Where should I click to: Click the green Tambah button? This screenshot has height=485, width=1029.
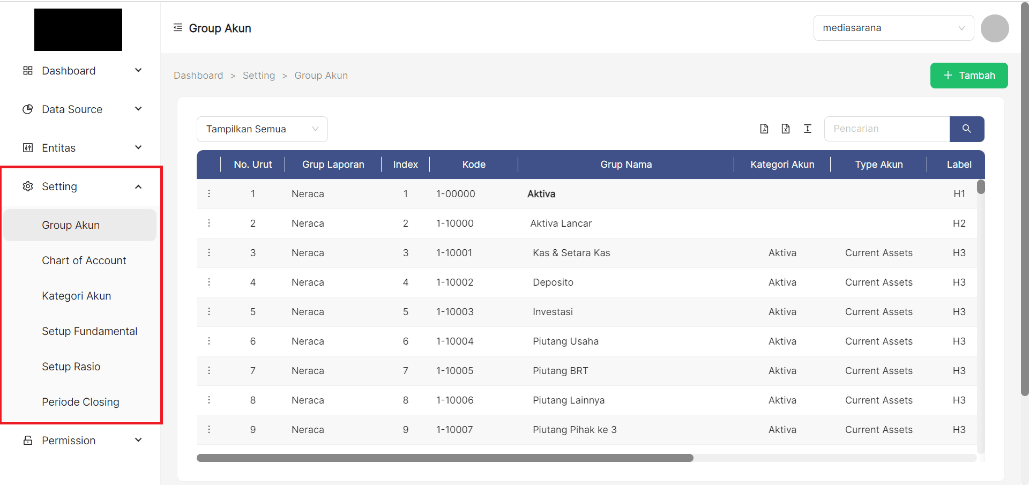pyautogui.click(x=969, y=76)
